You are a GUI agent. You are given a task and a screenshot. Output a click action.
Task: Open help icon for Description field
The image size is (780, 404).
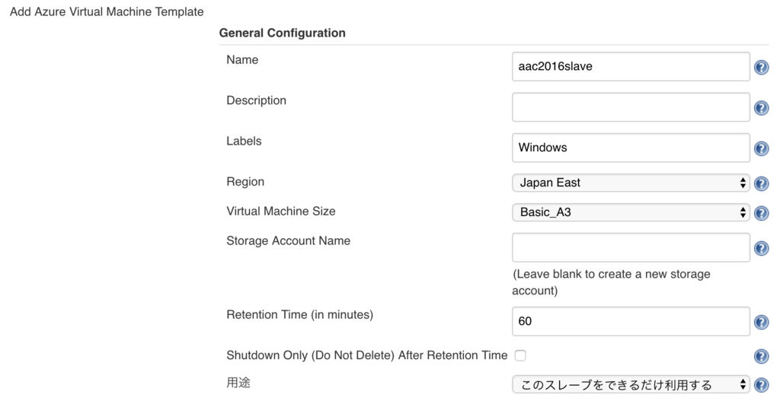(x=761, y=108)
